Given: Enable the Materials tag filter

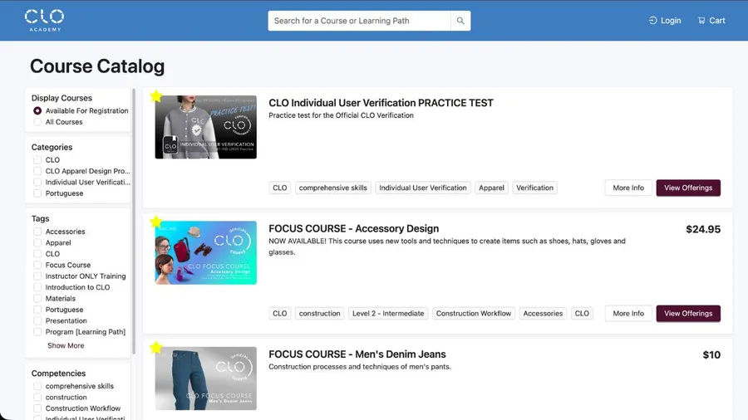Looking at the screenshot, I should 37,299.
